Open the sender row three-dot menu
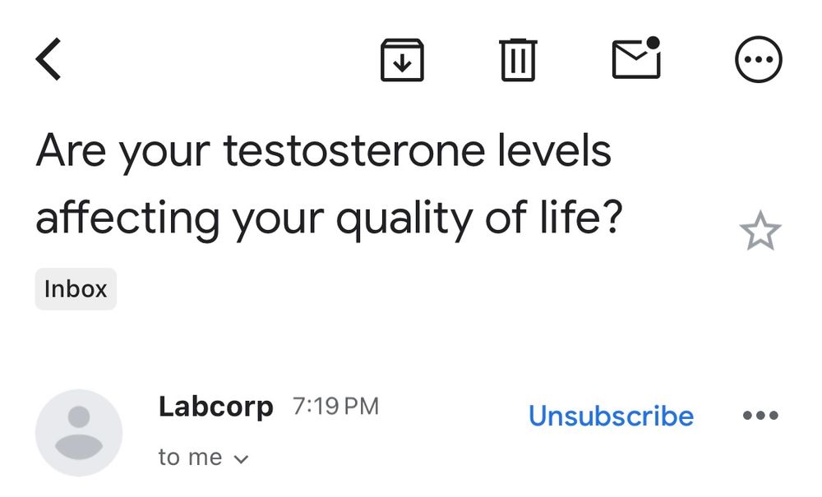 [x=760, y=416]
